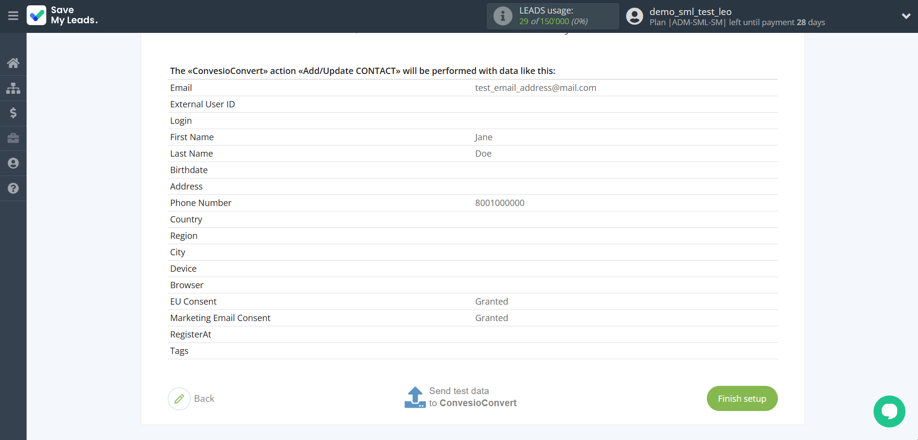The image size is (918, 440).
Task: Click the Phone Number label
Action: 201,203
